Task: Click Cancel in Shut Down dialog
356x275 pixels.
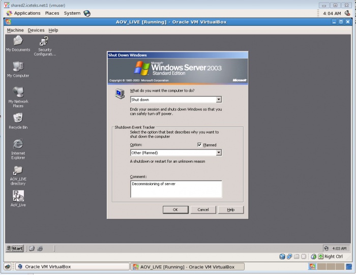Action: [x=203, y=209]
